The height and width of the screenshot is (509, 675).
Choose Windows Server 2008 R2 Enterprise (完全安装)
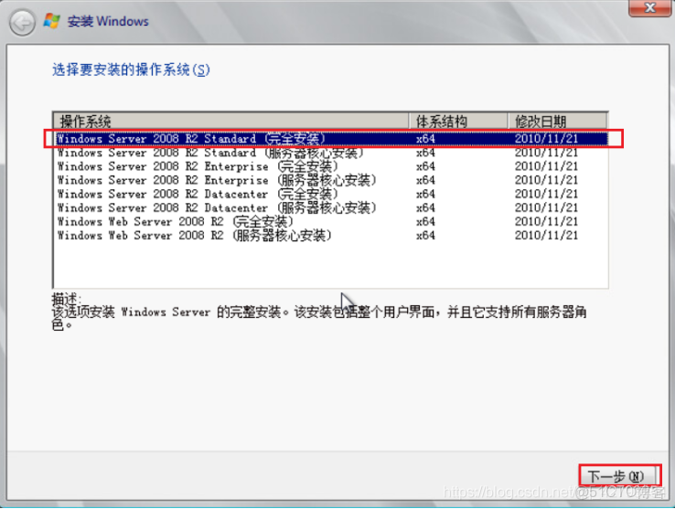(331, 166)
